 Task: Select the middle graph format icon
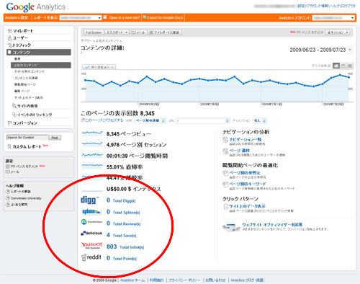[x=343, y=66]
